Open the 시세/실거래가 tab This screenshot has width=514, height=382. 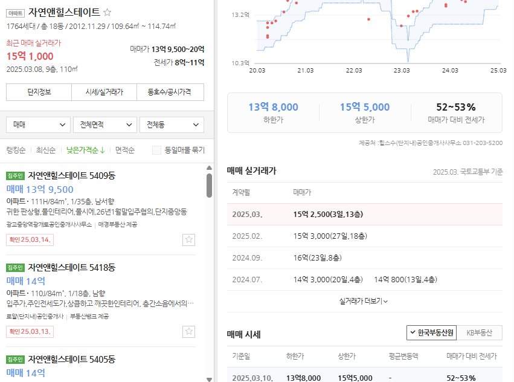coord(104,92)
